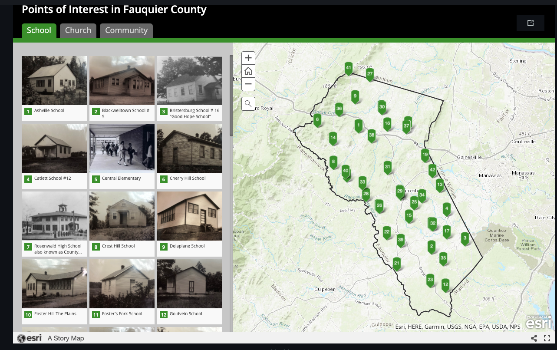Open the map search magnifier tool
Screen dimensions: 557x350
[x=248, y=103]
